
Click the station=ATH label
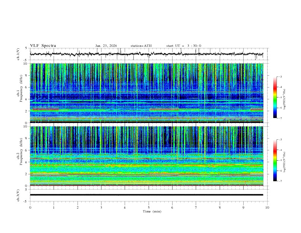point(141,46)
